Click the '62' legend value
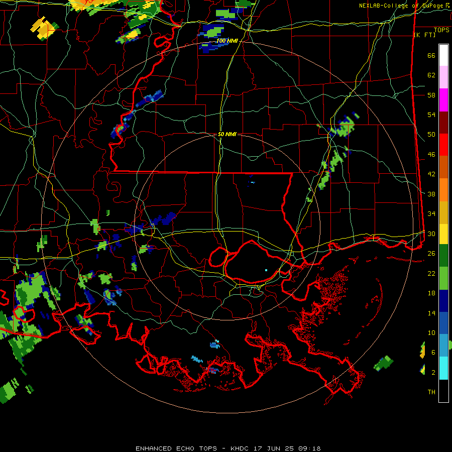Image resolution: width=452 pixels, height=452 pixels. click(431, 75)
